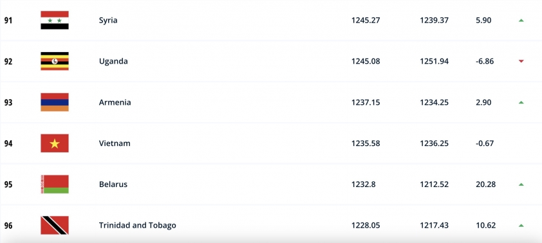Select rank number 93 row
Screen dimensions: 542x243
tap(271, 102)
